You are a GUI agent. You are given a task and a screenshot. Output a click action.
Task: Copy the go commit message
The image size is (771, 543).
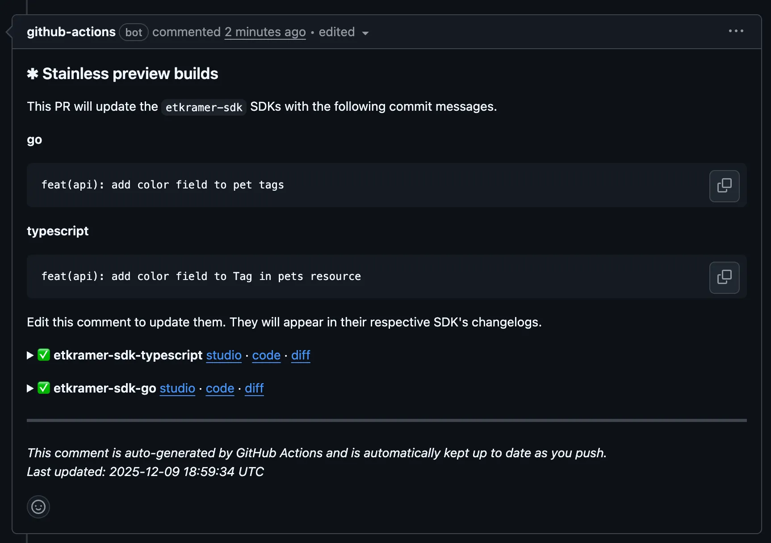[724, 186]
